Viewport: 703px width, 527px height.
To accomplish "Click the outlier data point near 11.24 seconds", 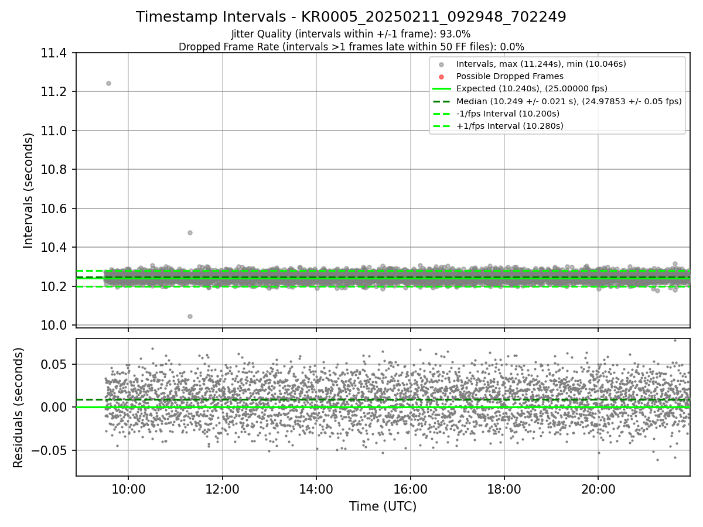I will click(x=108, y=83).
